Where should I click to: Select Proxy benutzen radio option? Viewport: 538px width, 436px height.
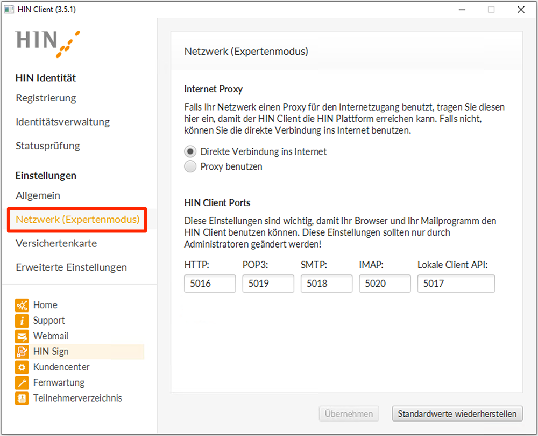(190, 166)
